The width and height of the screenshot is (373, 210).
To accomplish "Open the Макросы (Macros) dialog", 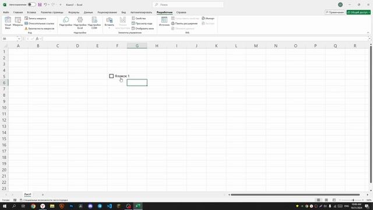I will pyautogui.click(x=18, y=22).
